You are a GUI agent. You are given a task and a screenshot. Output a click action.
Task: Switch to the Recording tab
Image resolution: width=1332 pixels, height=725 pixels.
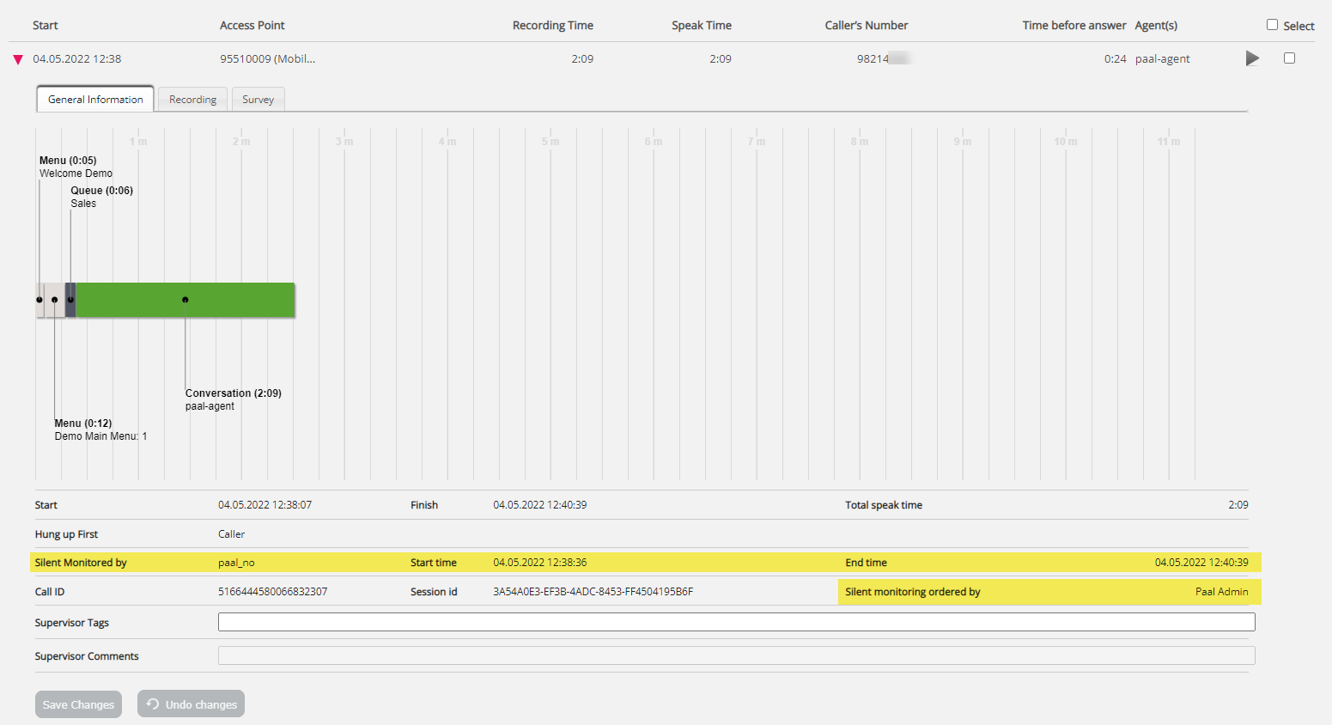(192, 100)
